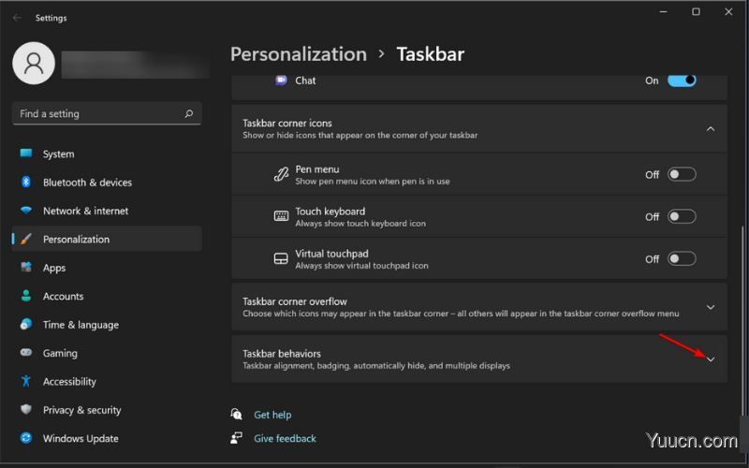Open Windows Update category
749x468 pixels.
107,438
